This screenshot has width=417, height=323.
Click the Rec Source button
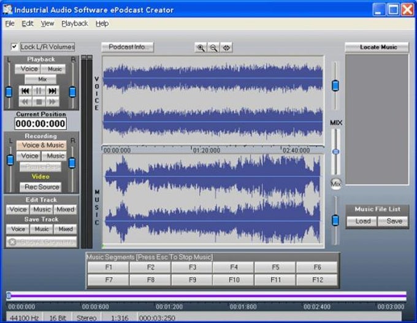[x=40, y=187]
